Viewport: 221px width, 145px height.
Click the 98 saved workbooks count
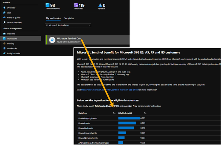coord(52,5)
